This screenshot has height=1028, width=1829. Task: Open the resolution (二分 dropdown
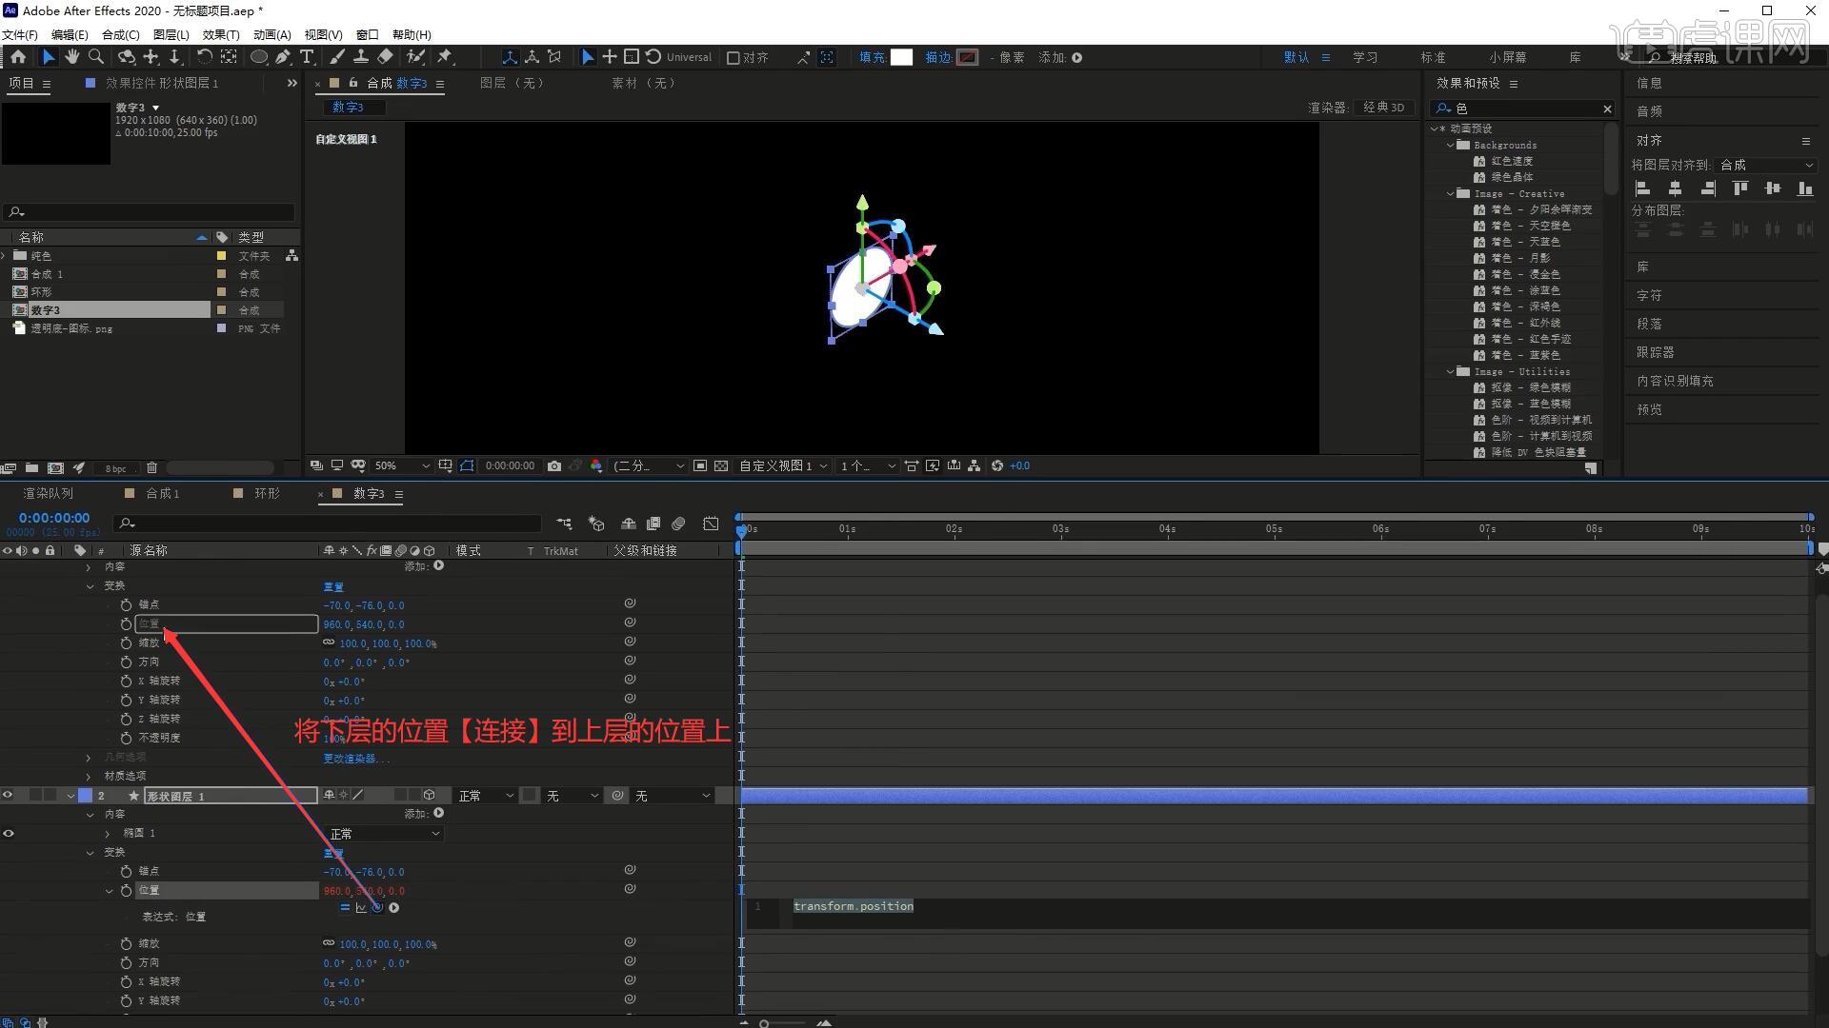[x=649, y=466]
